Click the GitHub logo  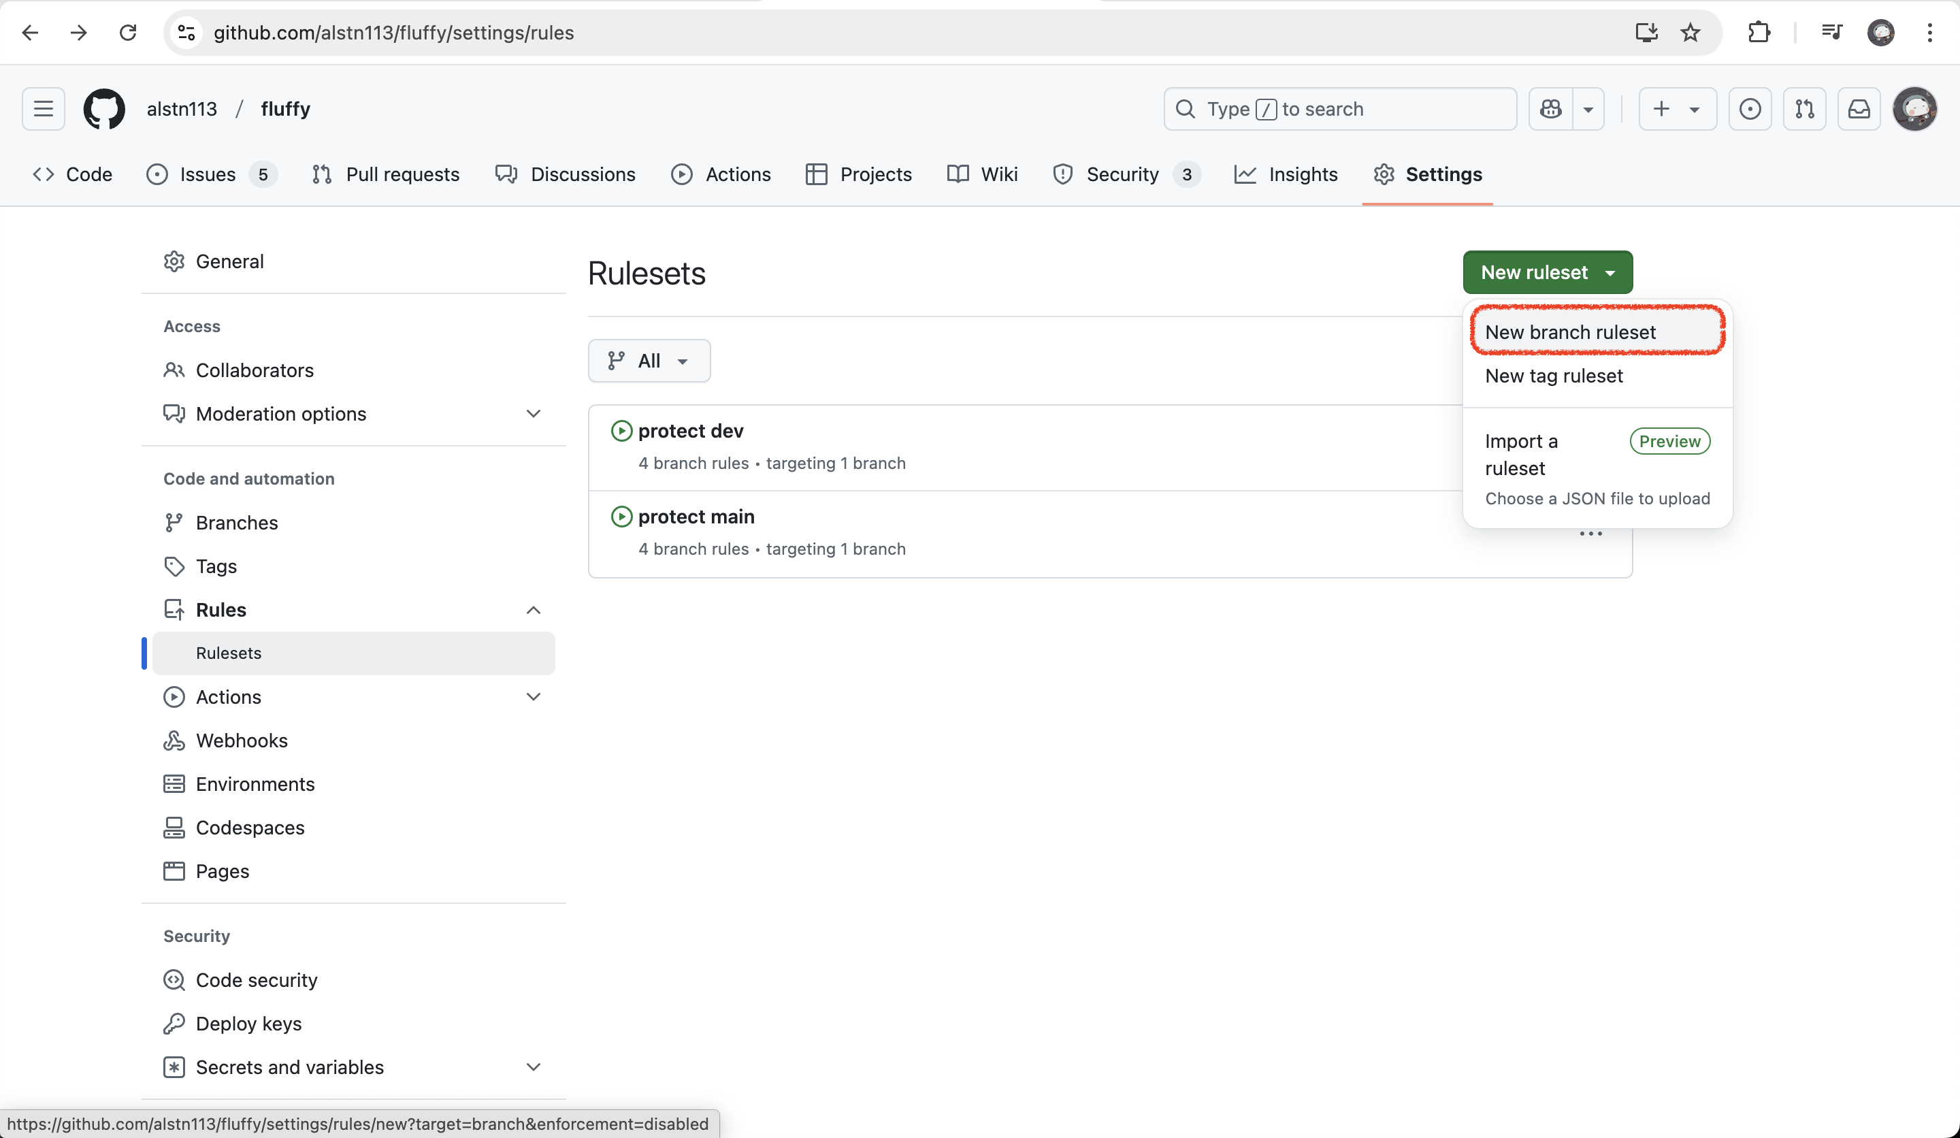click(104, 109)
